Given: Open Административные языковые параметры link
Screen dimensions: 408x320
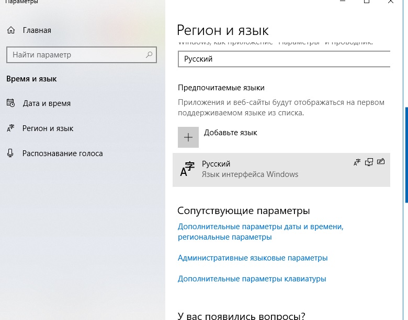Looking at the screenshot, I should pos(253,258).
